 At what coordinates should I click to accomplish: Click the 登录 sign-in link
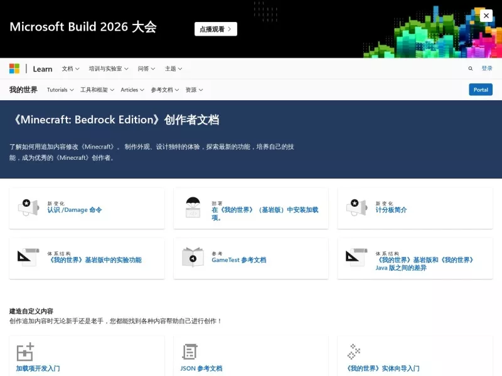pos(487,68)
